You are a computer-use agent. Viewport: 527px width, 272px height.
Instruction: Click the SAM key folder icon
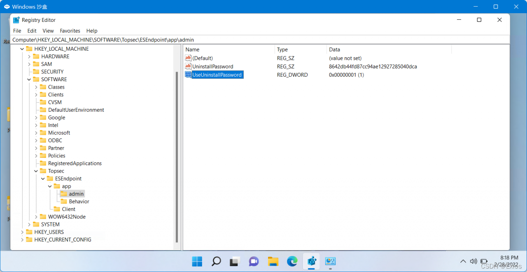click(x=36, y=64)
